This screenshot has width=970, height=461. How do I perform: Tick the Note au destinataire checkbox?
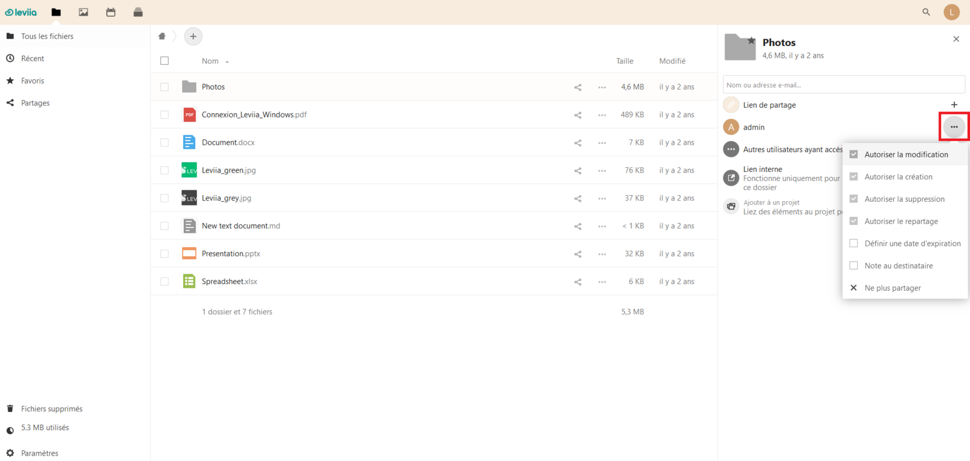tap(854, 266)
